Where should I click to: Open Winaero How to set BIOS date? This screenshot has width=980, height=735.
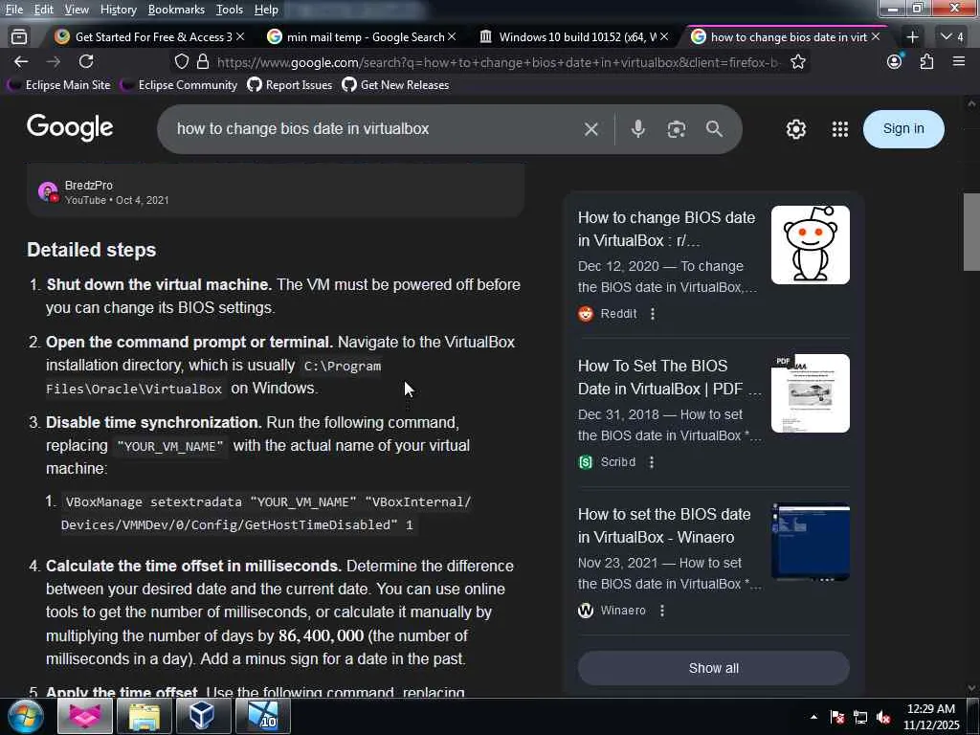click(664, 525)
